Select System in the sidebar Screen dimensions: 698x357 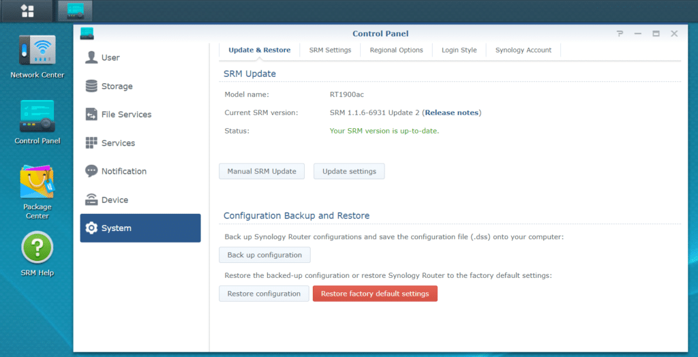(140, 228)
